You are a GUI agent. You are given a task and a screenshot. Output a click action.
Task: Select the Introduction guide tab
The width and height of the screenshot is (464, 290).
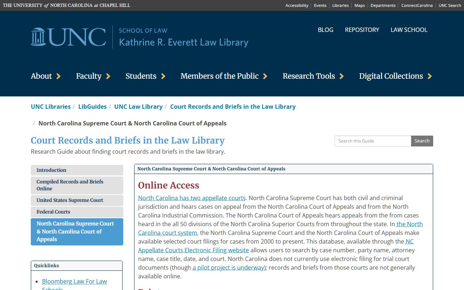click(77, 170)
